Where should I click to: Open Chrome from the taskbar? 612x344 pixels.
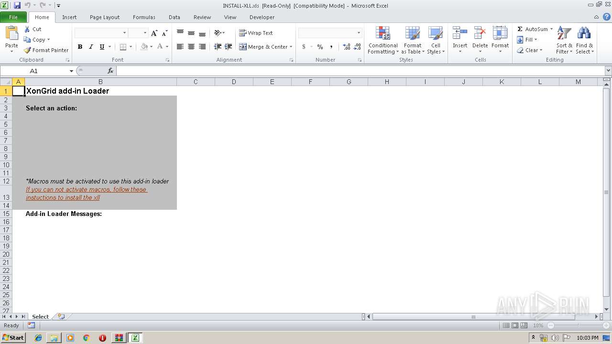coord(86,338)
